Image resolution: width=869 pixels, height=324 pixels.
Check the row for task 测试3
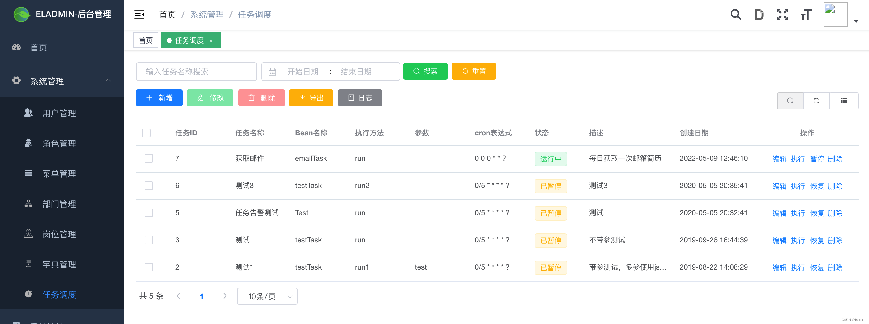click(x=149, y=186)
